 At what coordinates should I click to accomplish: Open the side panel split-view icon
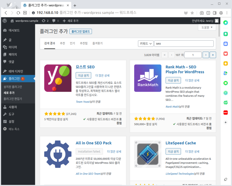click(x=215, y=13)
